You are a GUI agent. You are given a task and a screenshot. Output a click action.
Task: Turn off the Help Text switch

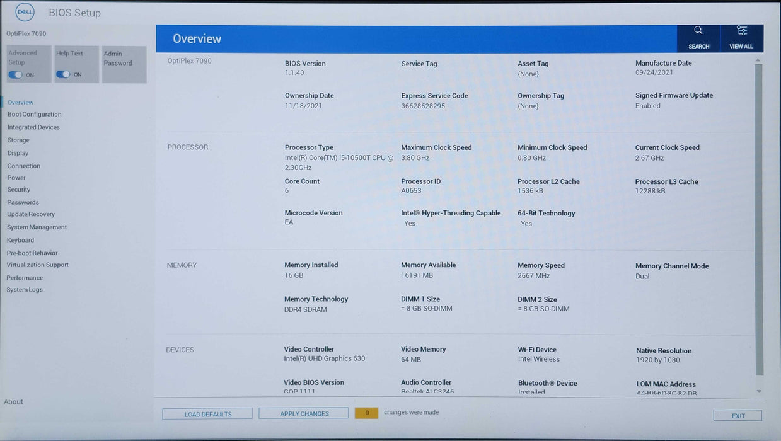click(x=63, y=74)
